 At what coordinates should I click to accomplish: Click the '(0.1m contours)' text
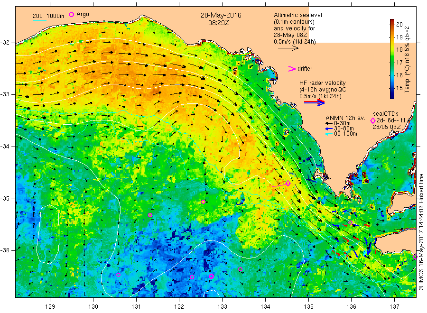[x=294, y=22]
